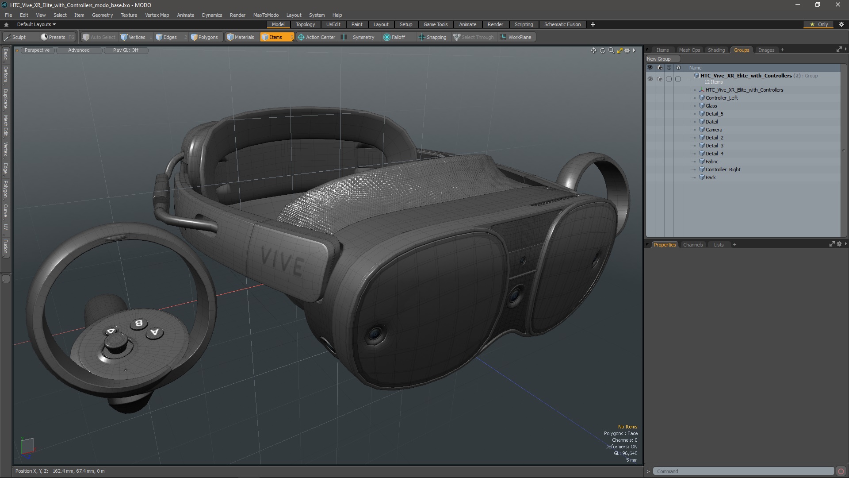Click the cube icon next to Controller_Left
Viewport: 849px width, 478px height.
pos(701,98)
